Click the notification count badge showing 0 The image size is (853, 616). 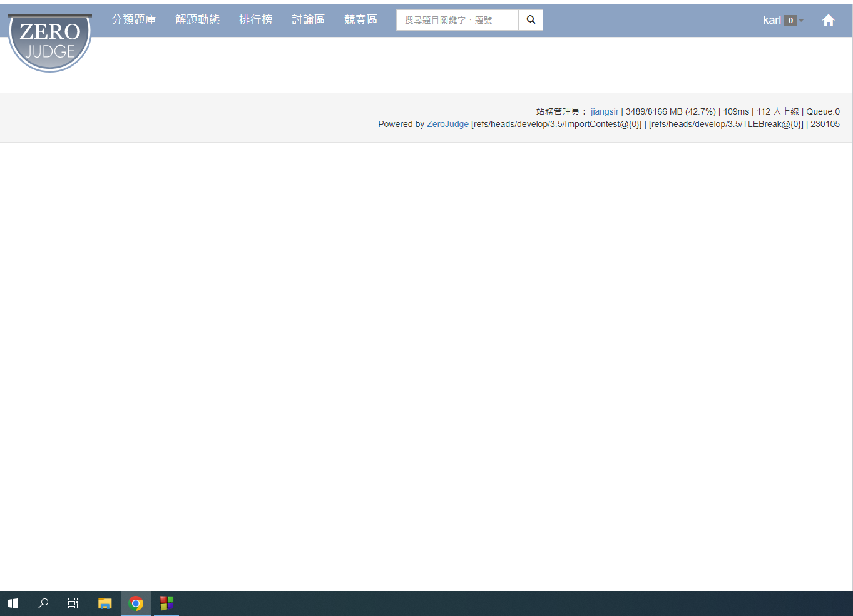pyautogui.click(x=790, y=21)
